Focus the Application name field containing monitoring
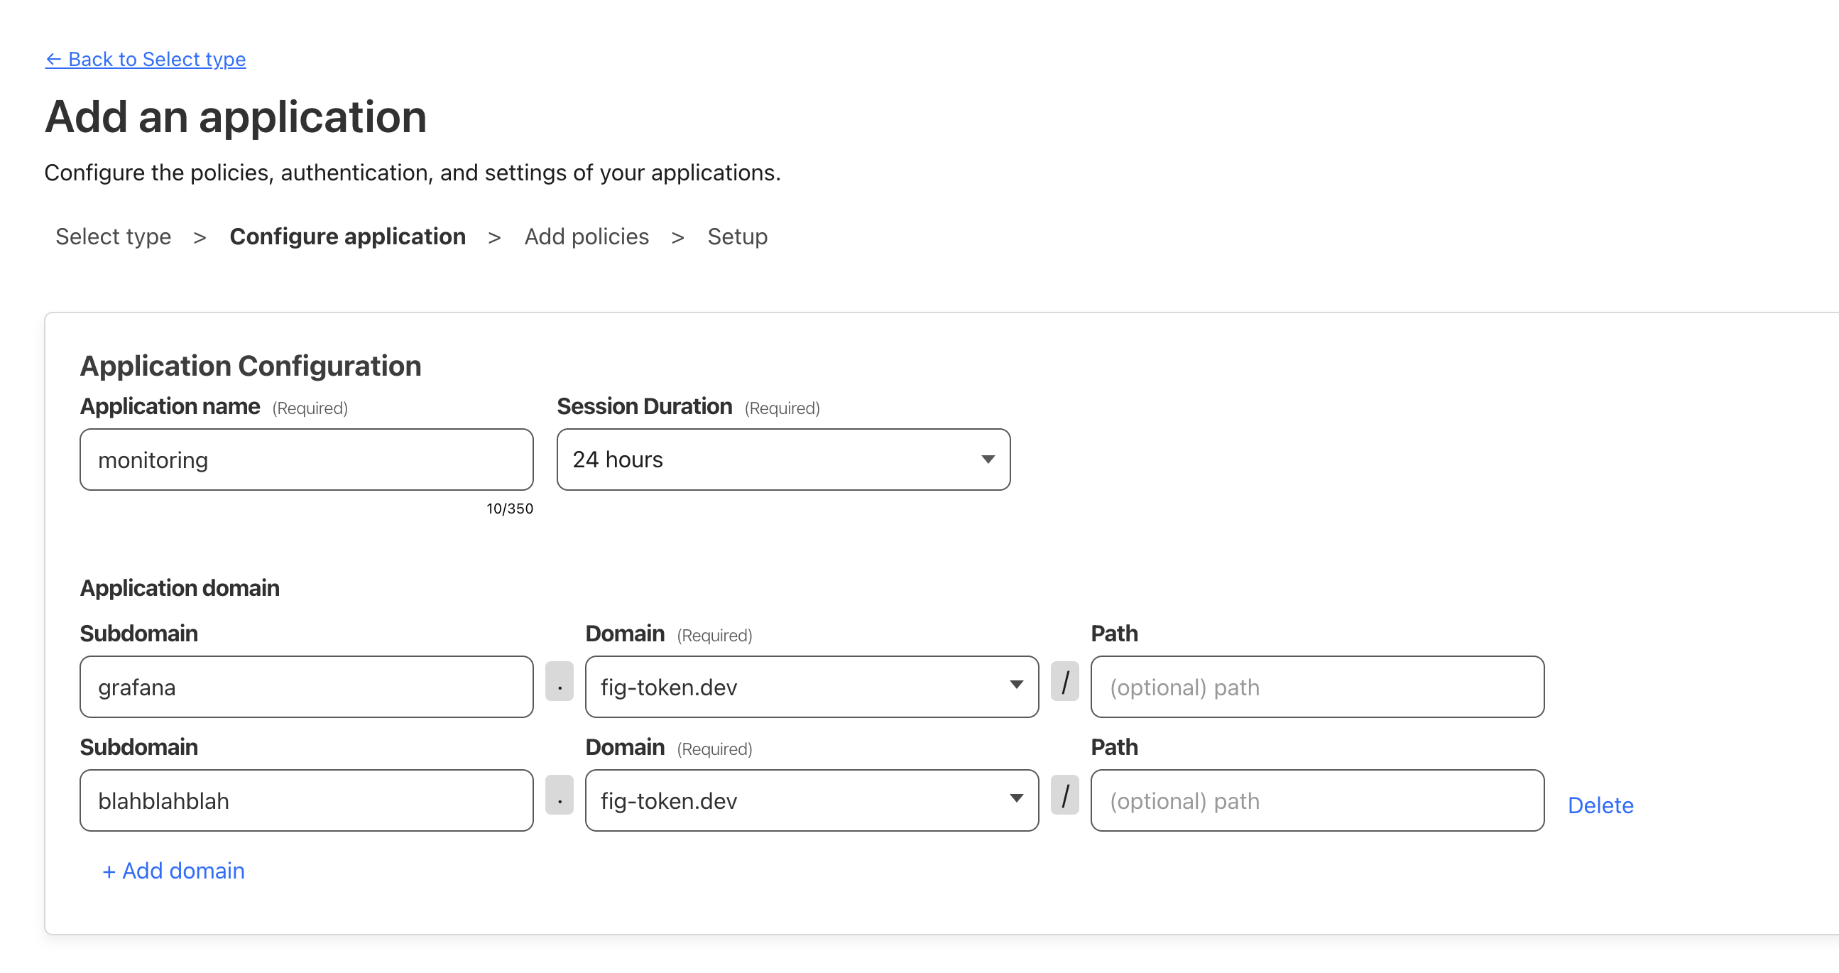The width and height of the screenshot is (1839, 973). pyautogui.click(x=306, y=460)
